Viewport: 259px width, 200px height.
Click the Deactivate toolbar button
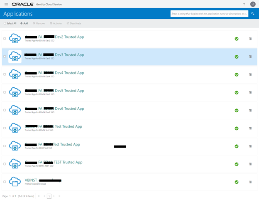click(x=74, y=23)
